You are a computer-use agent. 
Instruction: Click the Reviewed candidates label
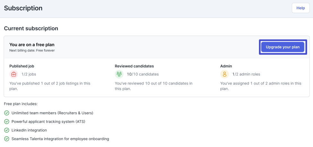pyautogui.click(x=134, y=66)
